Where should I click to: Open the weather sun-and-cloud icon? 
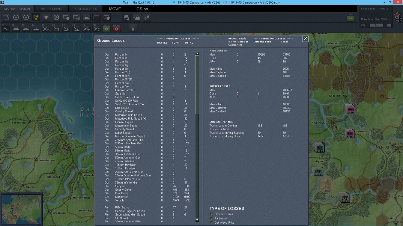pos(137,18)
